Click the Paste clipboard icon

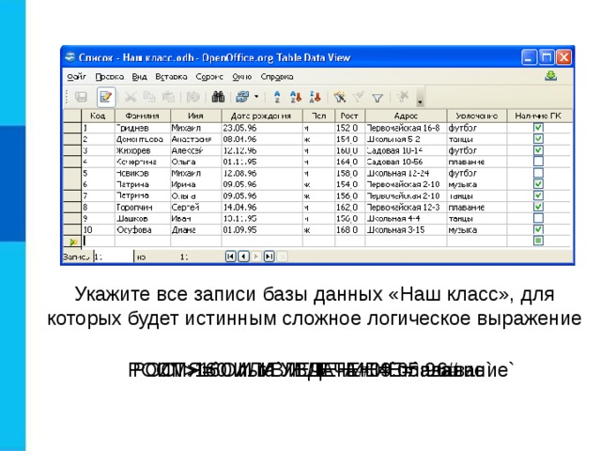coord(168,97)
